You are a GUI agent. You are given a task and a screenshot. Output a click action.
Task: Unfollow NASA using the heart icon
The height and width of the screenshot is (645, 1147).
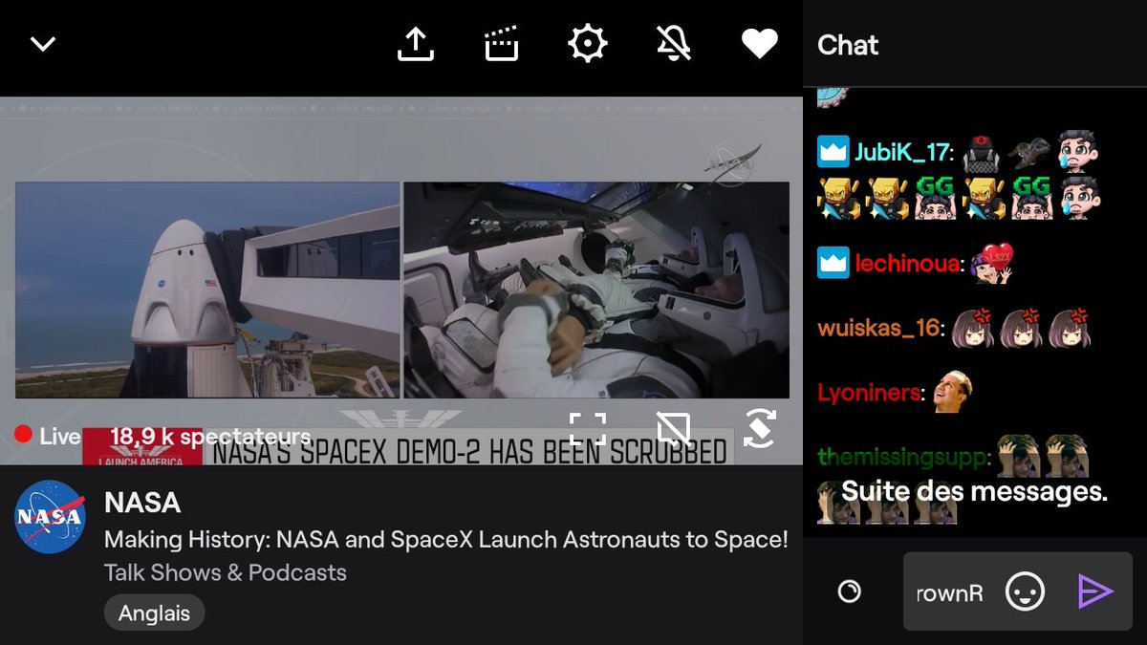(x=760, y=44)
